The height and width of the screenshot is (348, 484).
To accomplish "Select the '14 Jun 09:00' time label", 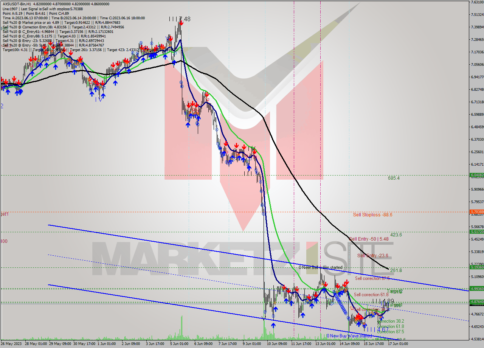I will tap(350, 343).
